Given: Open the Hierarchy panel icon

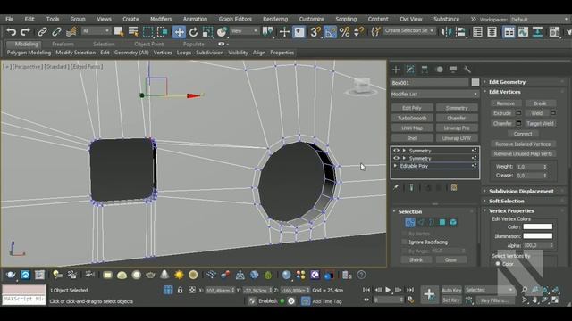Looking at the screenshot, I should point(425,70).
